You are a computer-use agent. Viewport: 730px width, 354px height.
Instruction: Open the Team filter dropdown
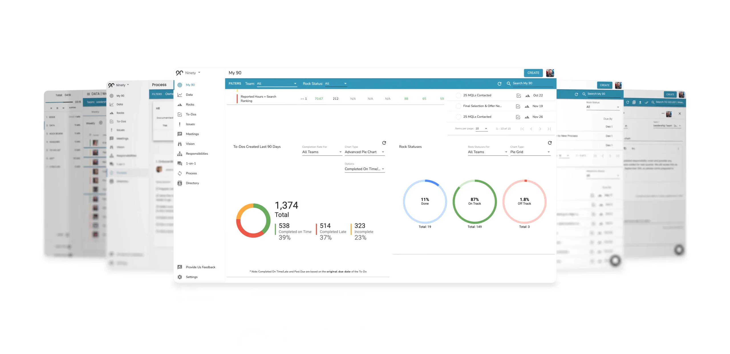click(276, 84)
